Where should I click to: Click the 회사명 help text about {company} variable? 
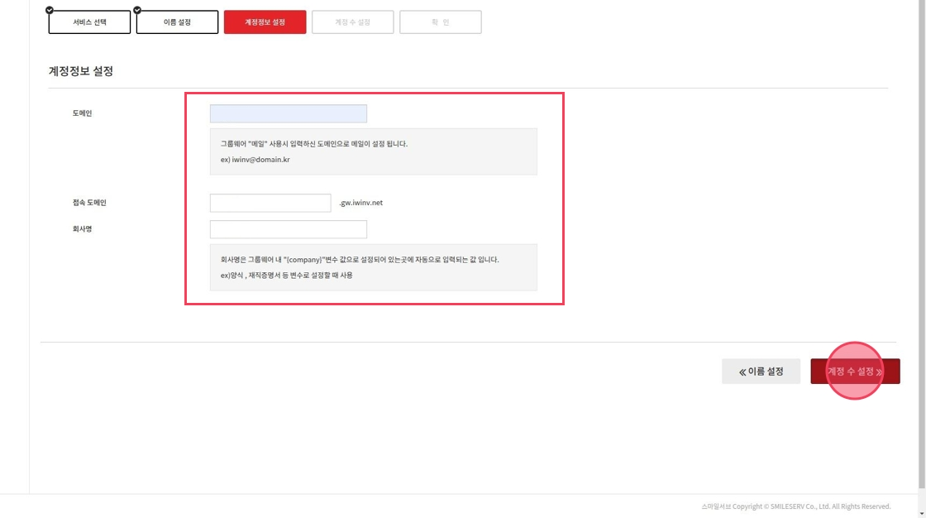360,260
